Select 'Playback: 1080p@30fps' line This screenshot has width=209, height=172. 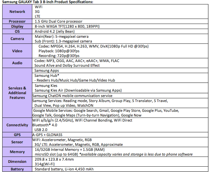[59, 51]
